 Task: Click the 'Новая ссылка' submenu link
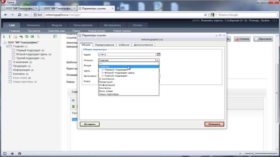tap(122, 31)
